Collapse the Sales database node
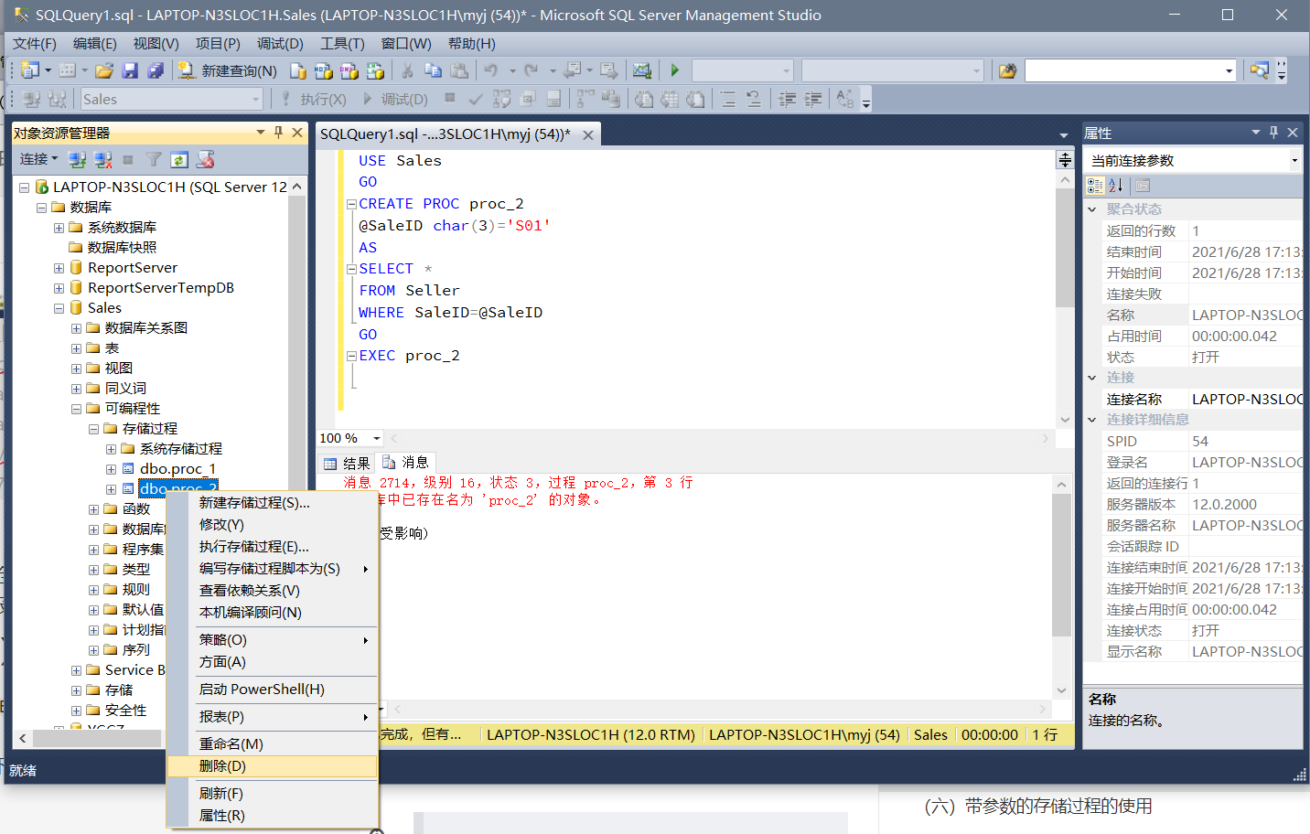This screenshot has width=1310, height=834. pos(59,308)
